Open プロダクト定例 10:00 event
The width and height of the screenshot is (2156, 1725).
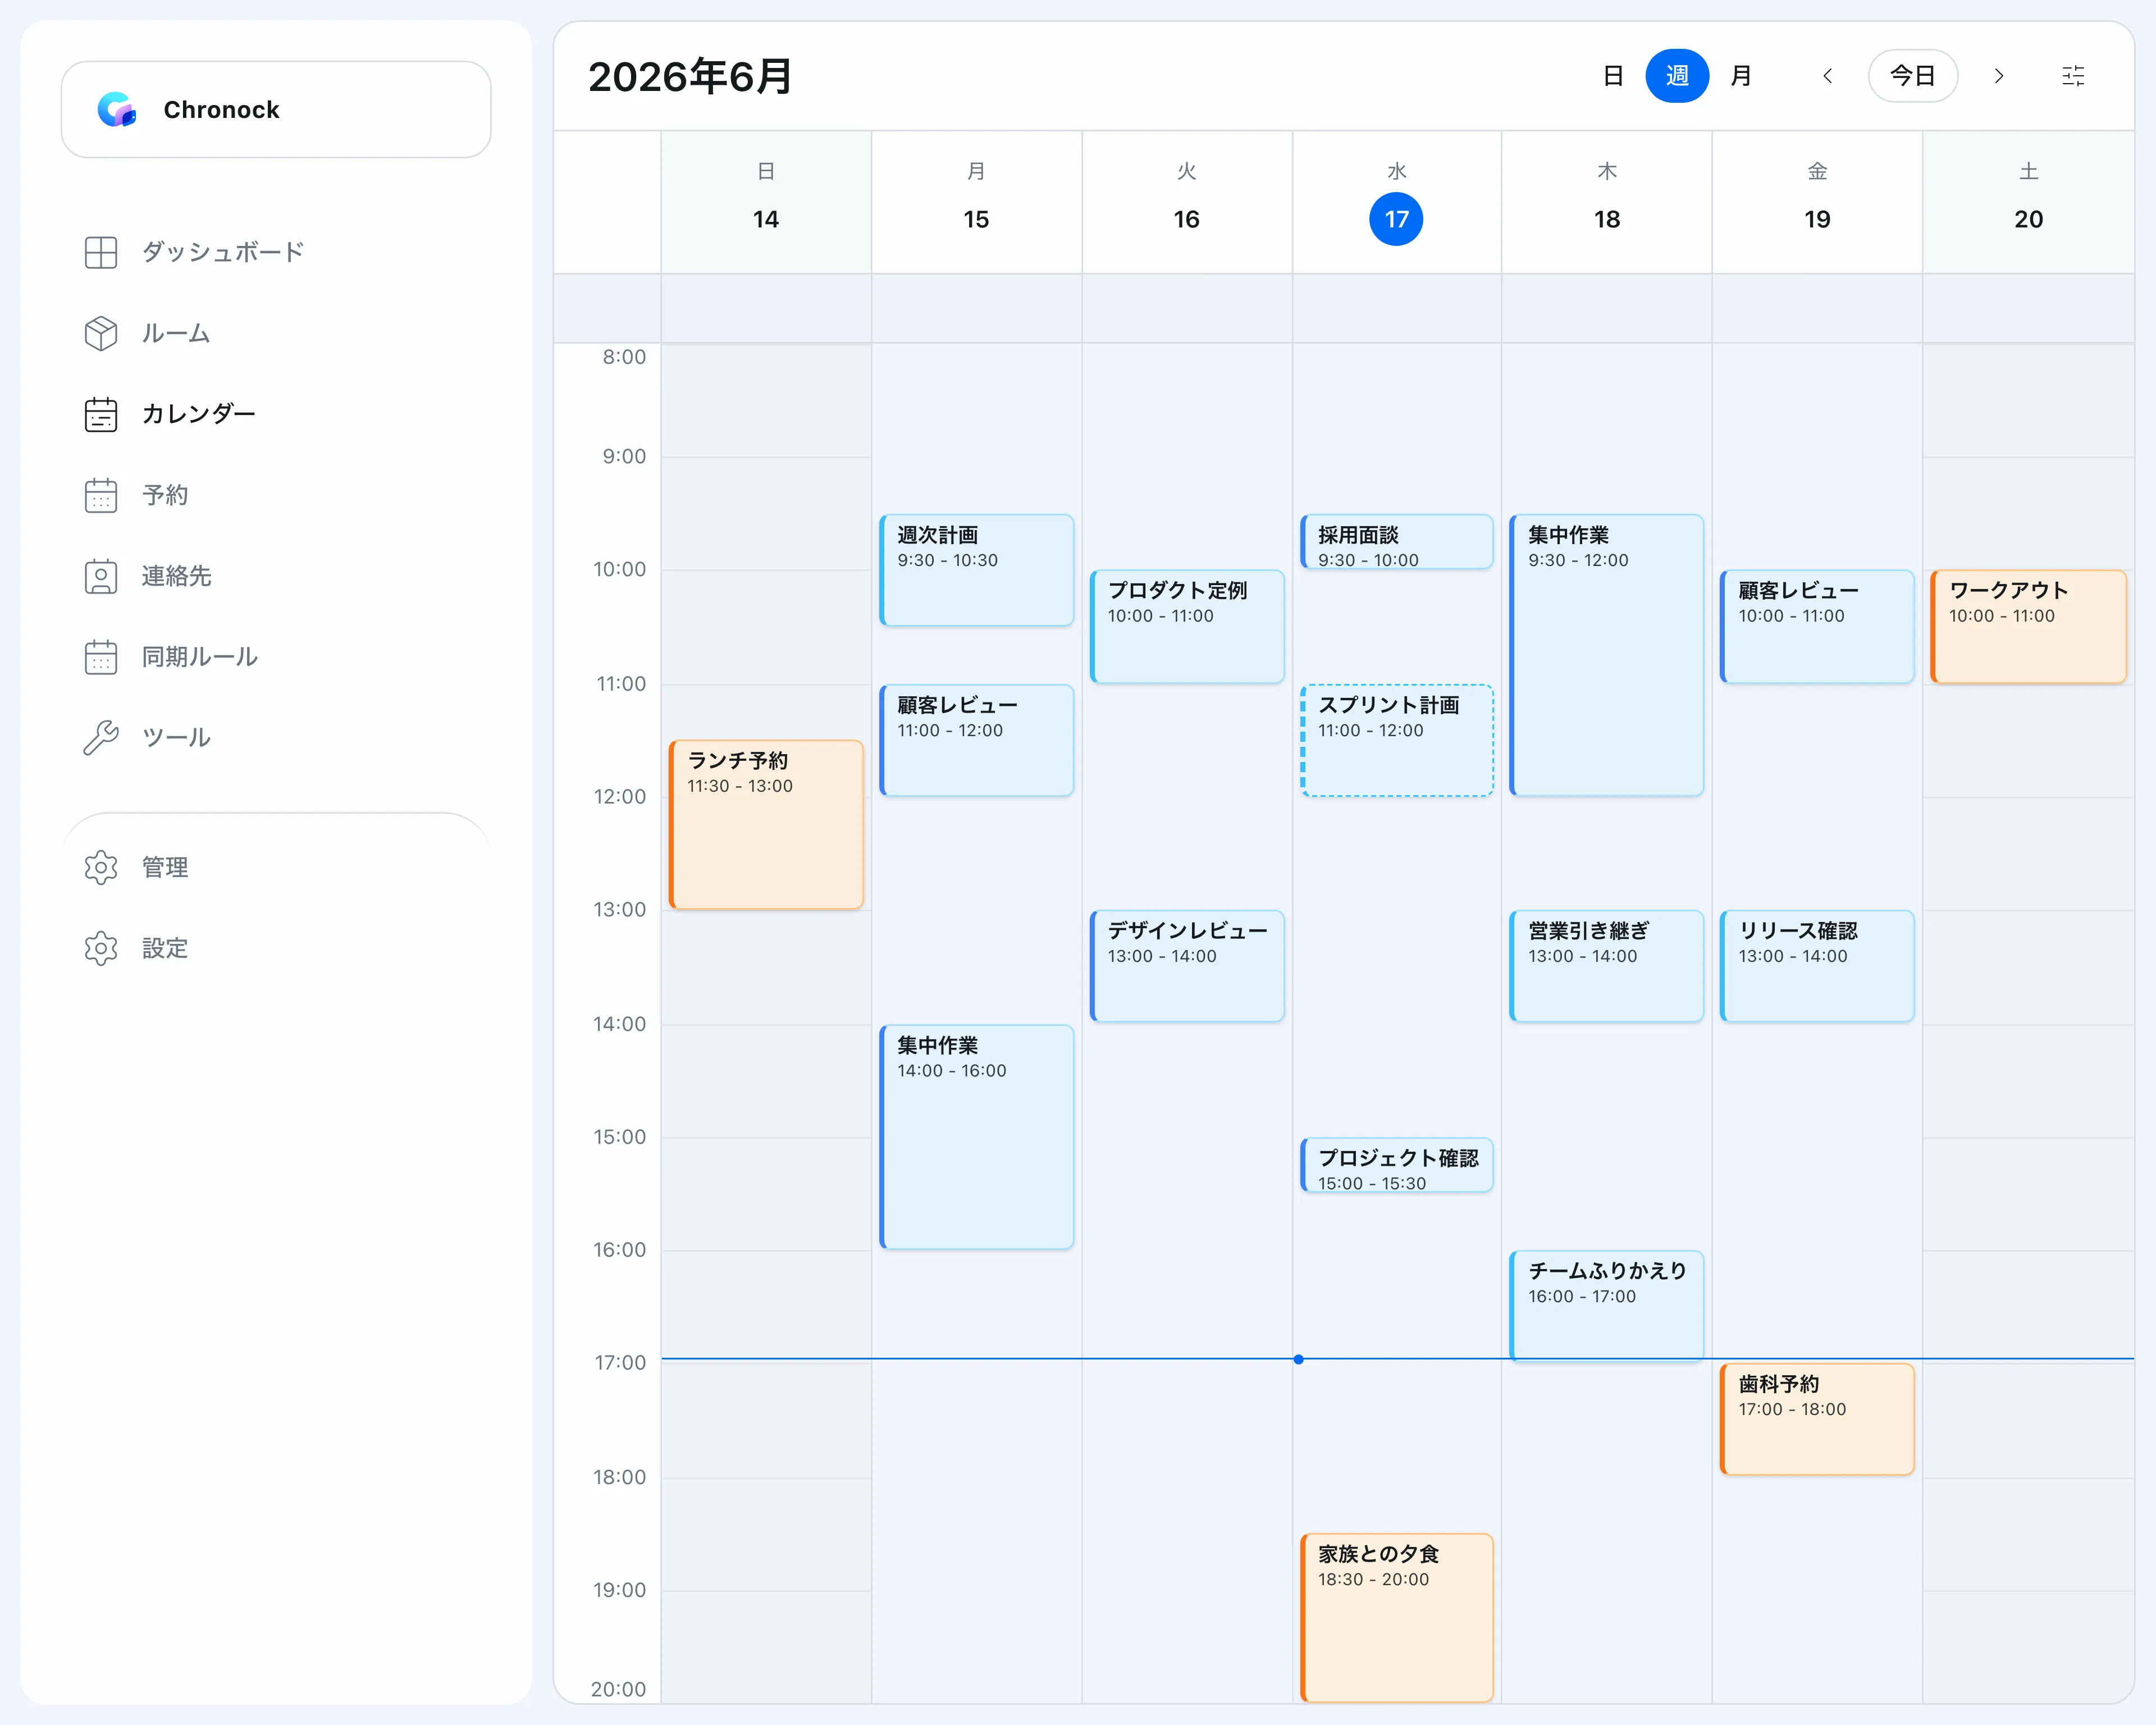point(1187,627)
